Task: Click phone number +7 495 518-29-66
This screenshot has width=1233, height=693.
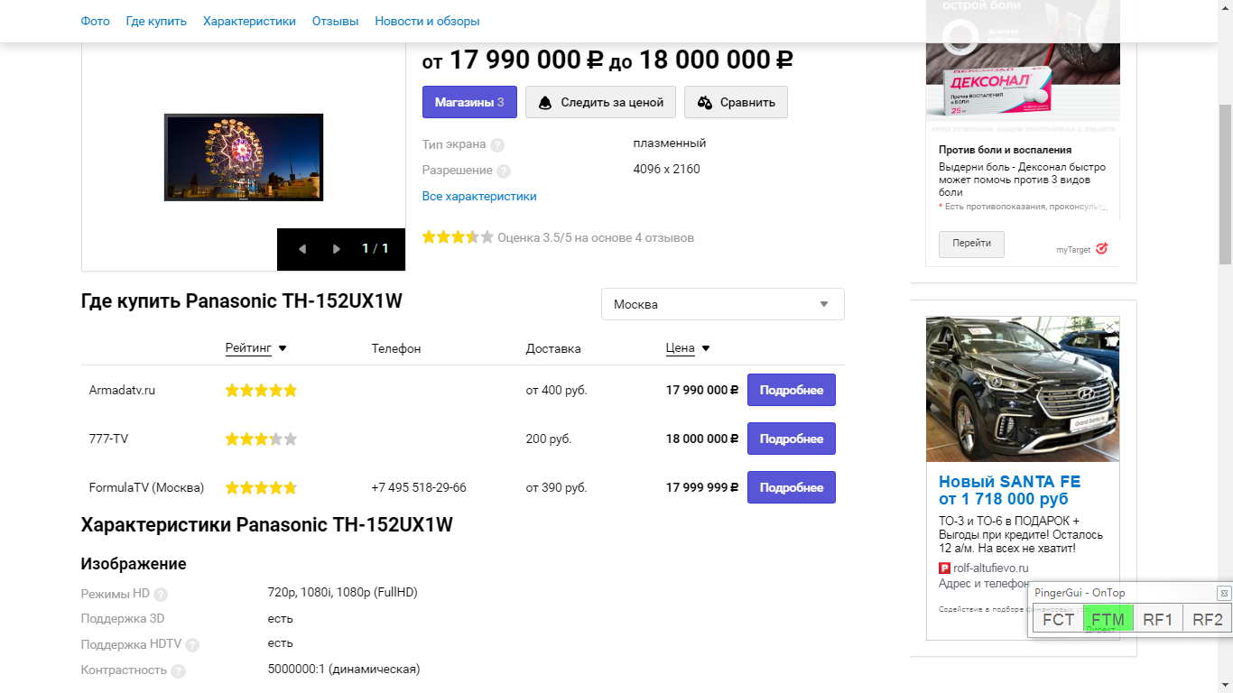Action: 419,487
